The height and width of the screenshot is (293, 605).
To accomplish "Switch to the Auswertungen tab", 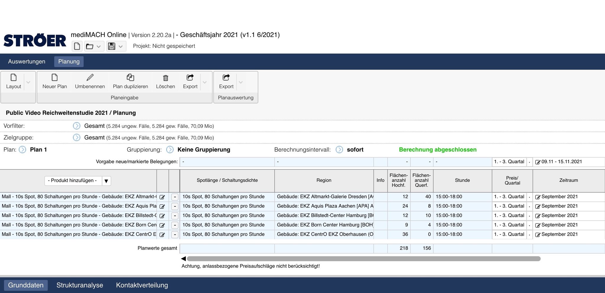I will click(x=27, y=61).
